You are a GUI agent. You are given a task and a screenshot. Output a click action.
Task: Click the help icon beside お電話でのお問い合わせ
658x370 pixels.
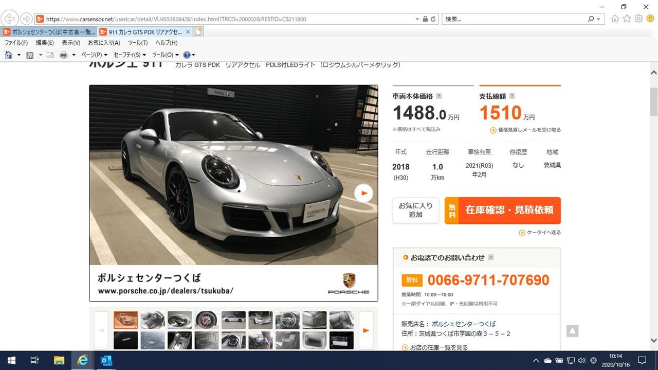tap(491, 257)
